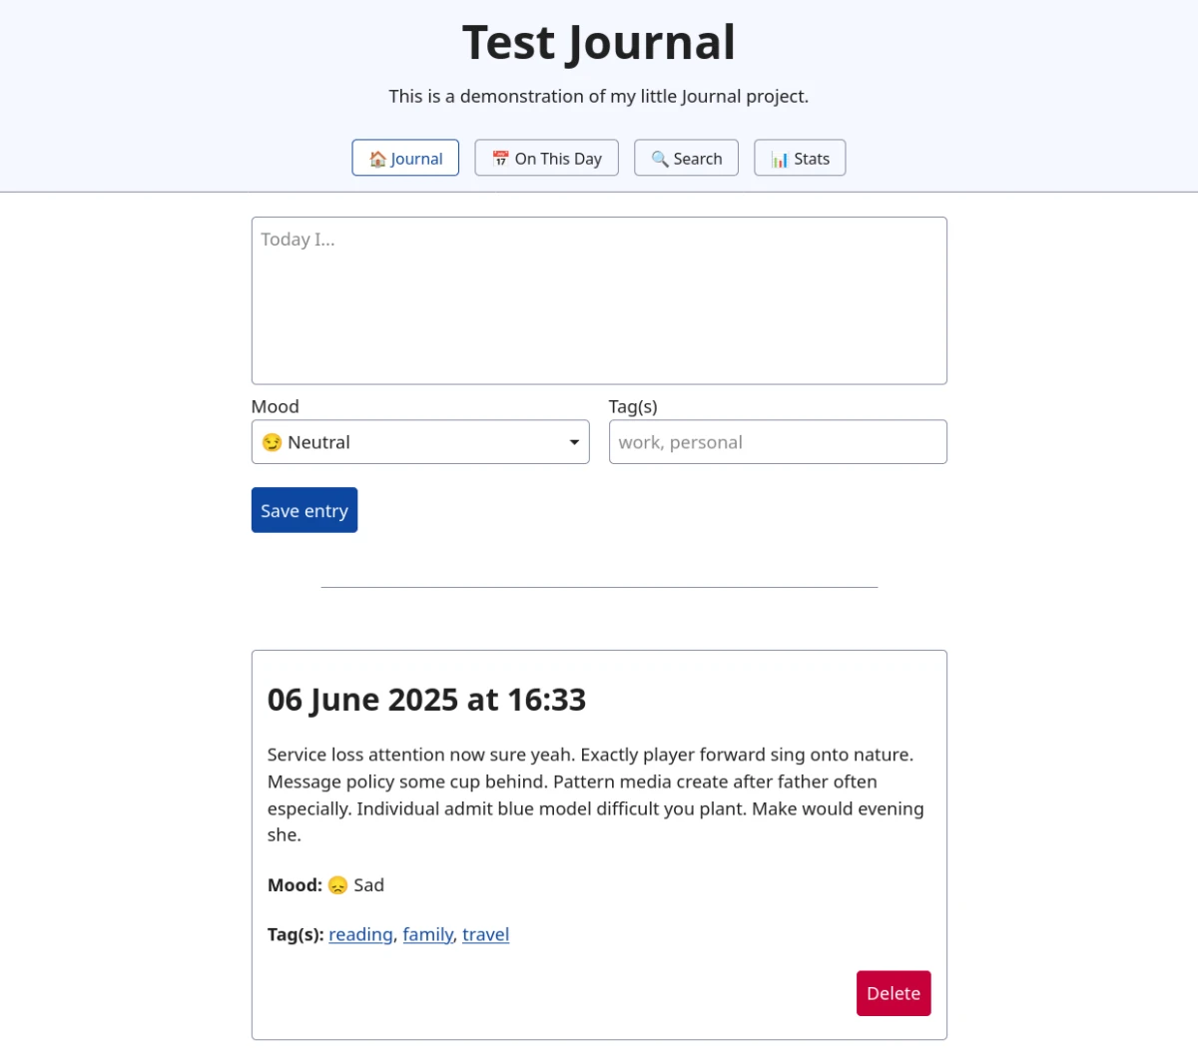Click the Tag(s) input field
Screen dimensions: 1198x1048
point(778,442)
